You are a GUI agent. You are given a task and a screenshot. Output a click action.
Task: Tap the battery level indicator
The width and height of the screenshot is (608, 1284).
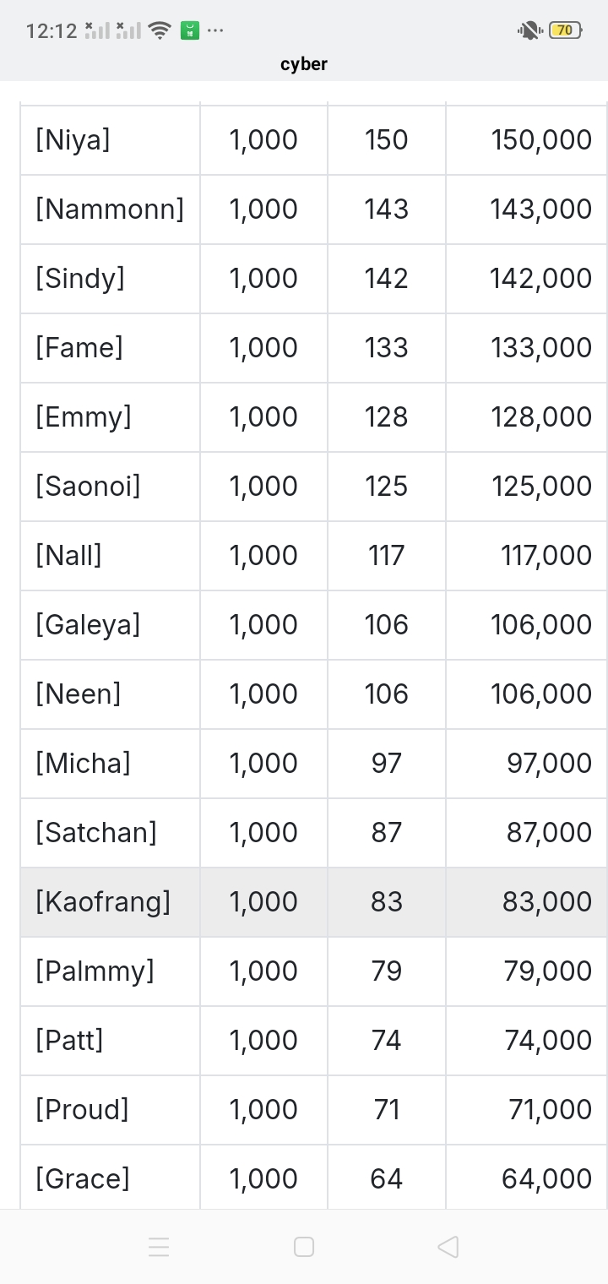[x=565, y=30]
